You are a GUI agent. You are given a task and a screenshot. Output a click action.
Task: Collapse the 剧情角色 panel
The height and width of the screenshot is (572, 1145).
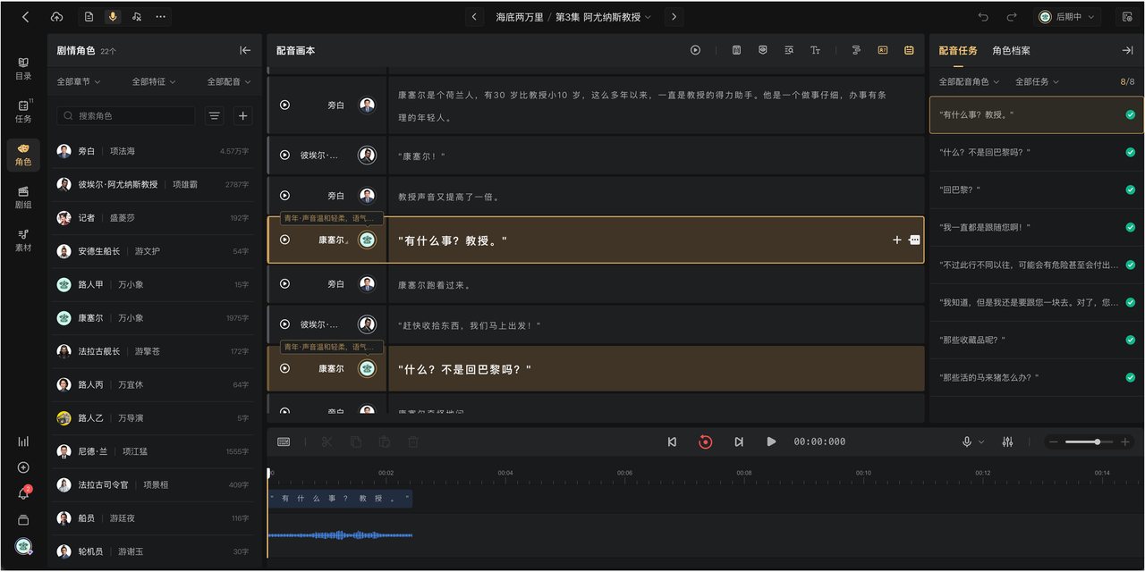[x=245, y=51]
